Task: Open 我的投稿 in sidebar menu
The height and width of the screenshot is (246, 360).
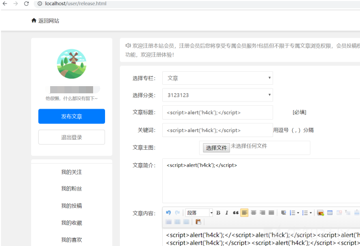Action: (72, 206)
